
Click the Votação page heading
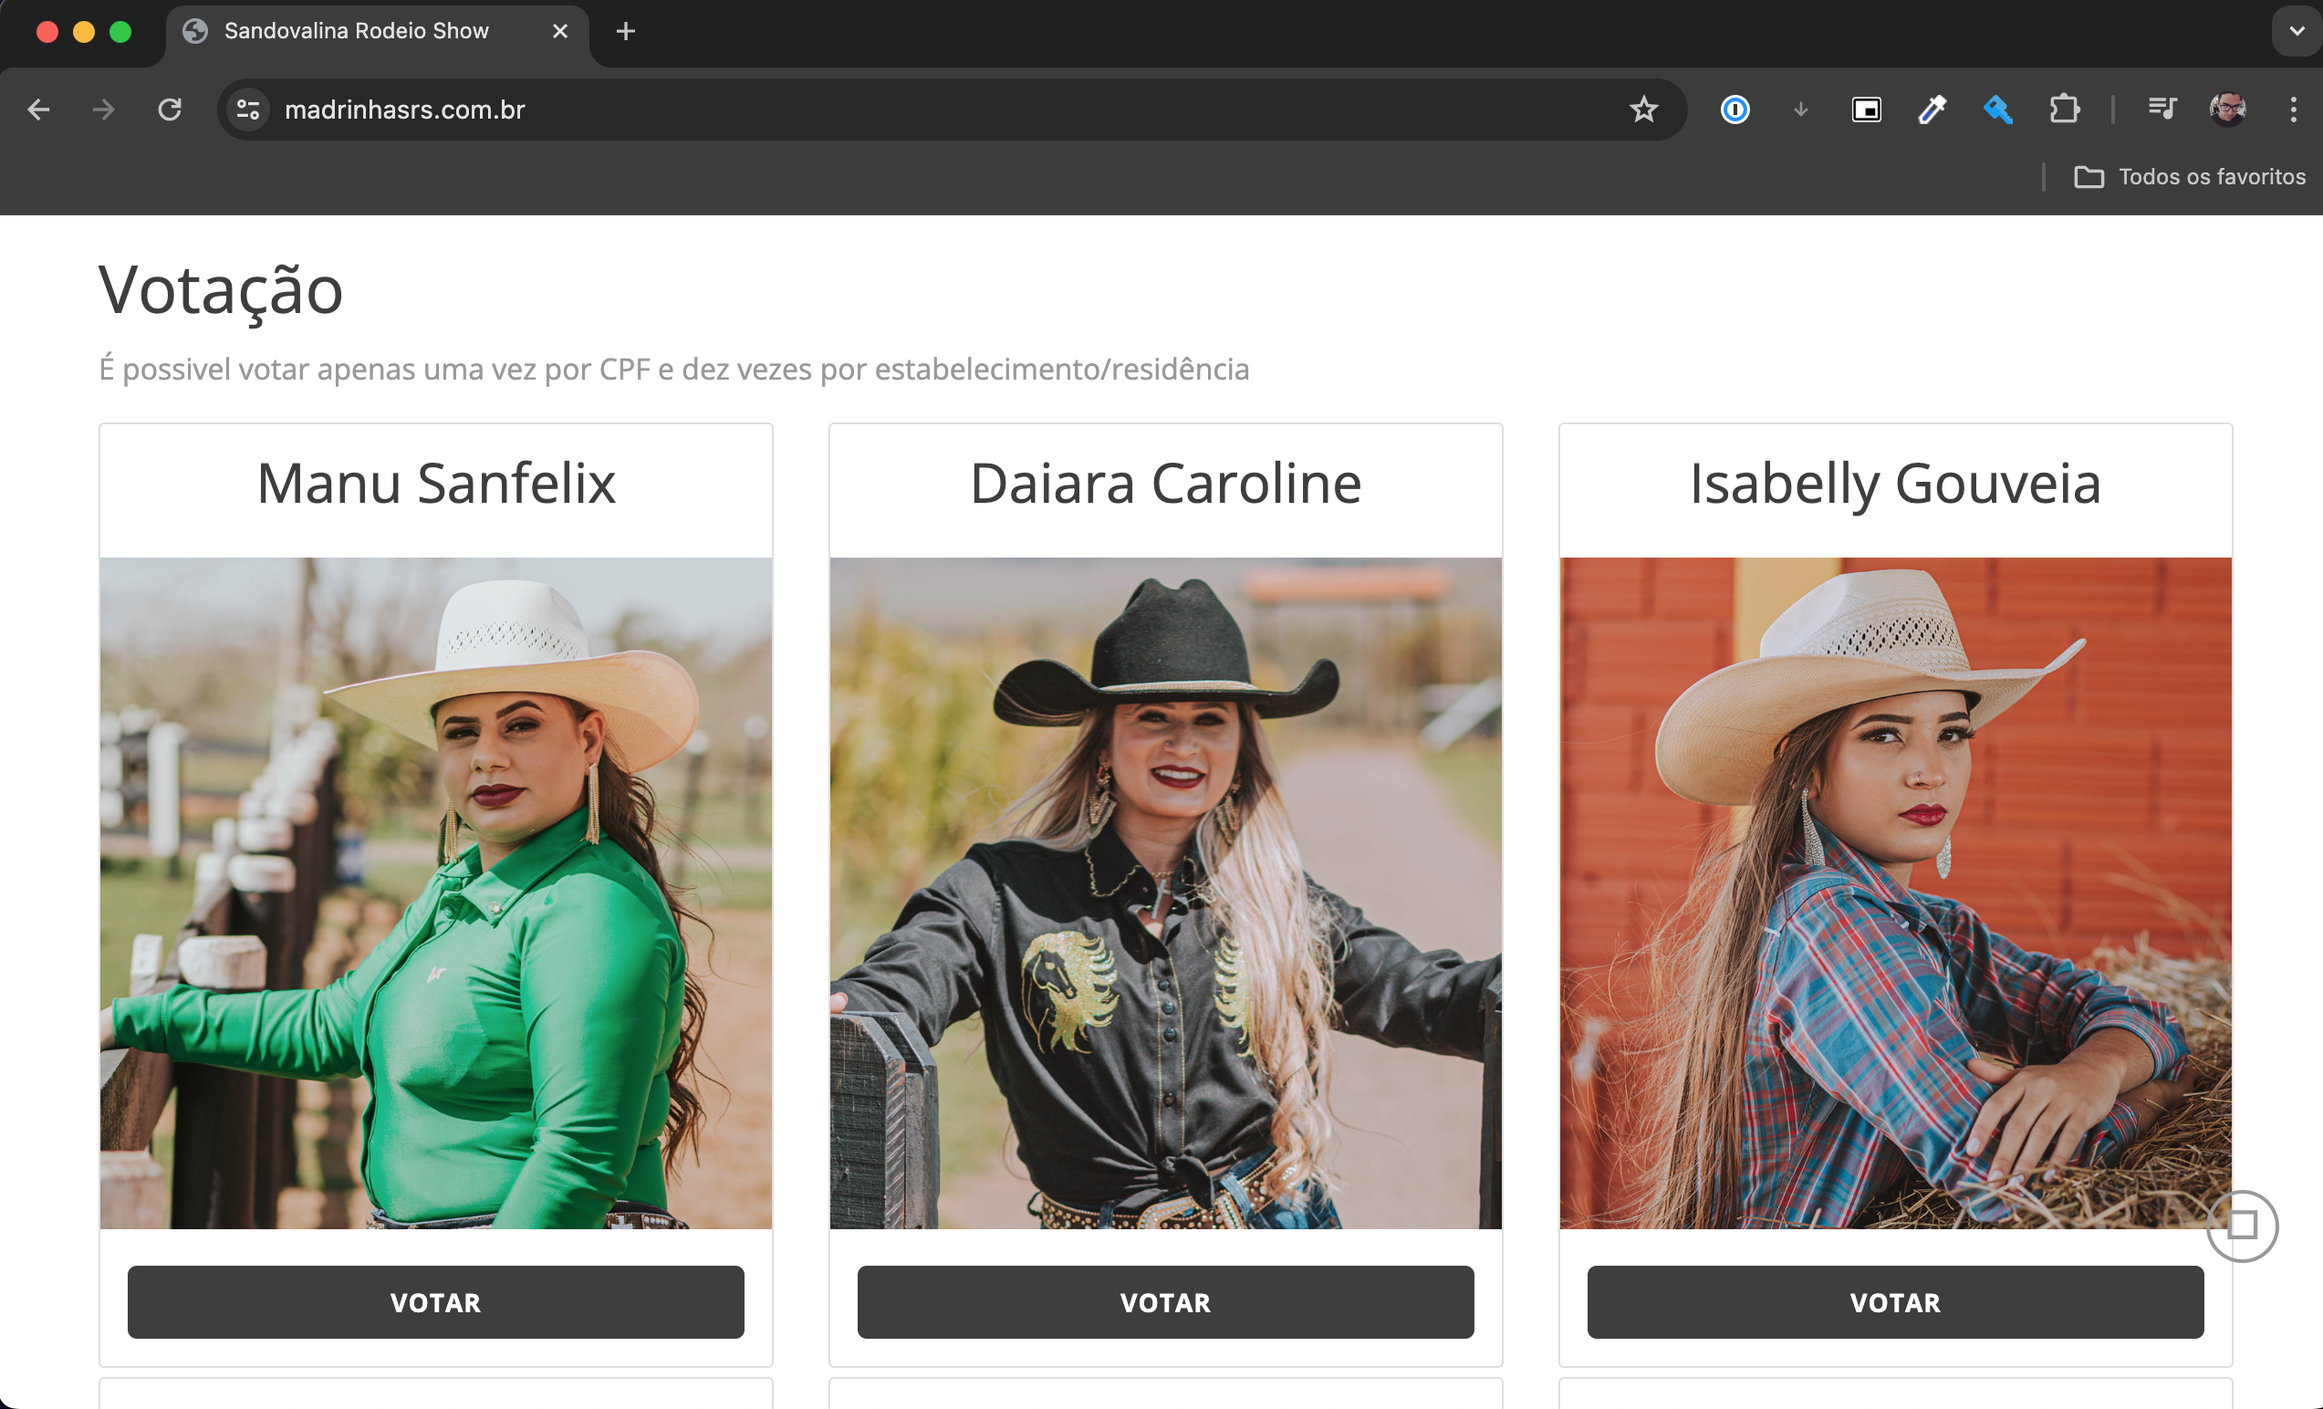221,290
